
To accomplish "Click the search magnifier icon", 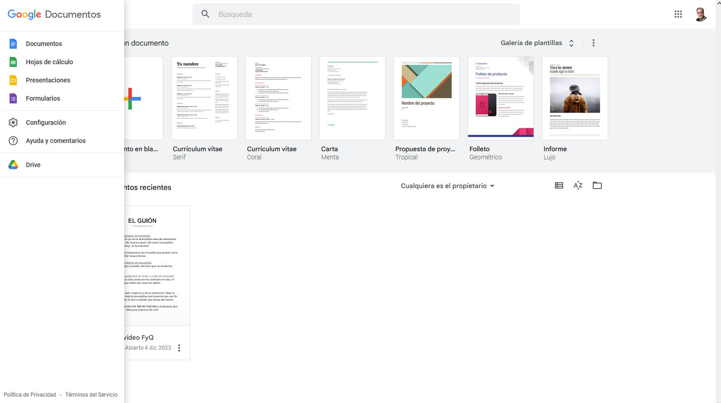I will [x=206, y=14].
